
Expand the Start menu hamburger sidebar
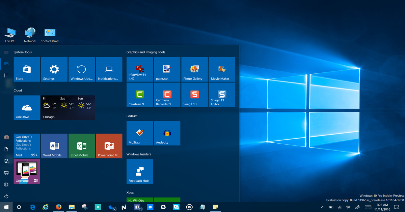pyautogui.click(x=6, y=52)
